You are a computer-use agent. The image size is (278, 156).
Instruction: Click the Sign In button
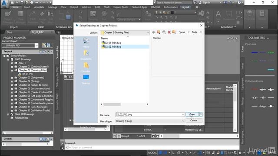point(205,3)
